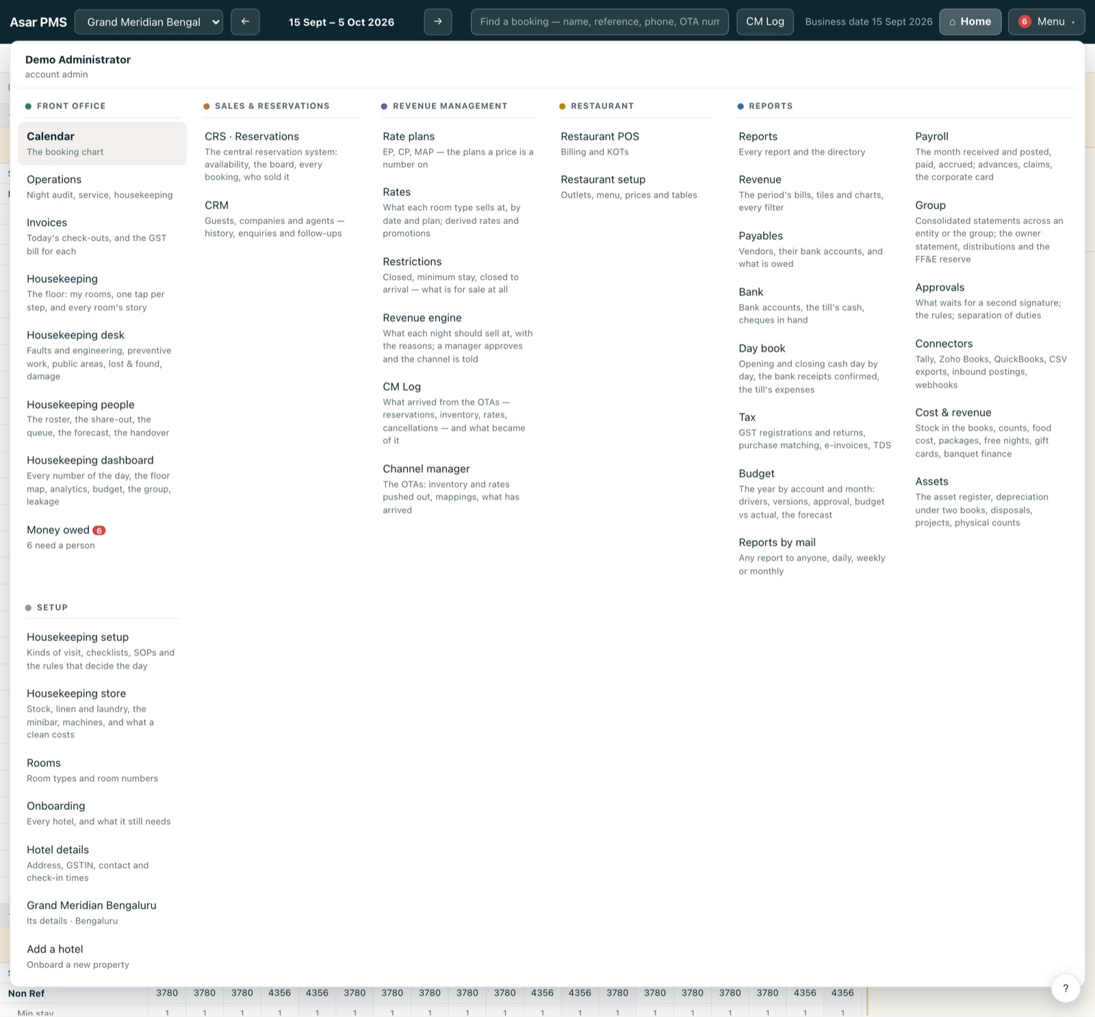
Task: Open Housekeeping desk
Action: tap(103, 355)
